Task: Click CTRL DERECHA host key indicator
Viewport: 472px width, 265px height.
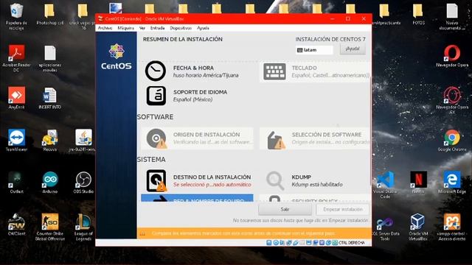Action: [x=352, y=243]
